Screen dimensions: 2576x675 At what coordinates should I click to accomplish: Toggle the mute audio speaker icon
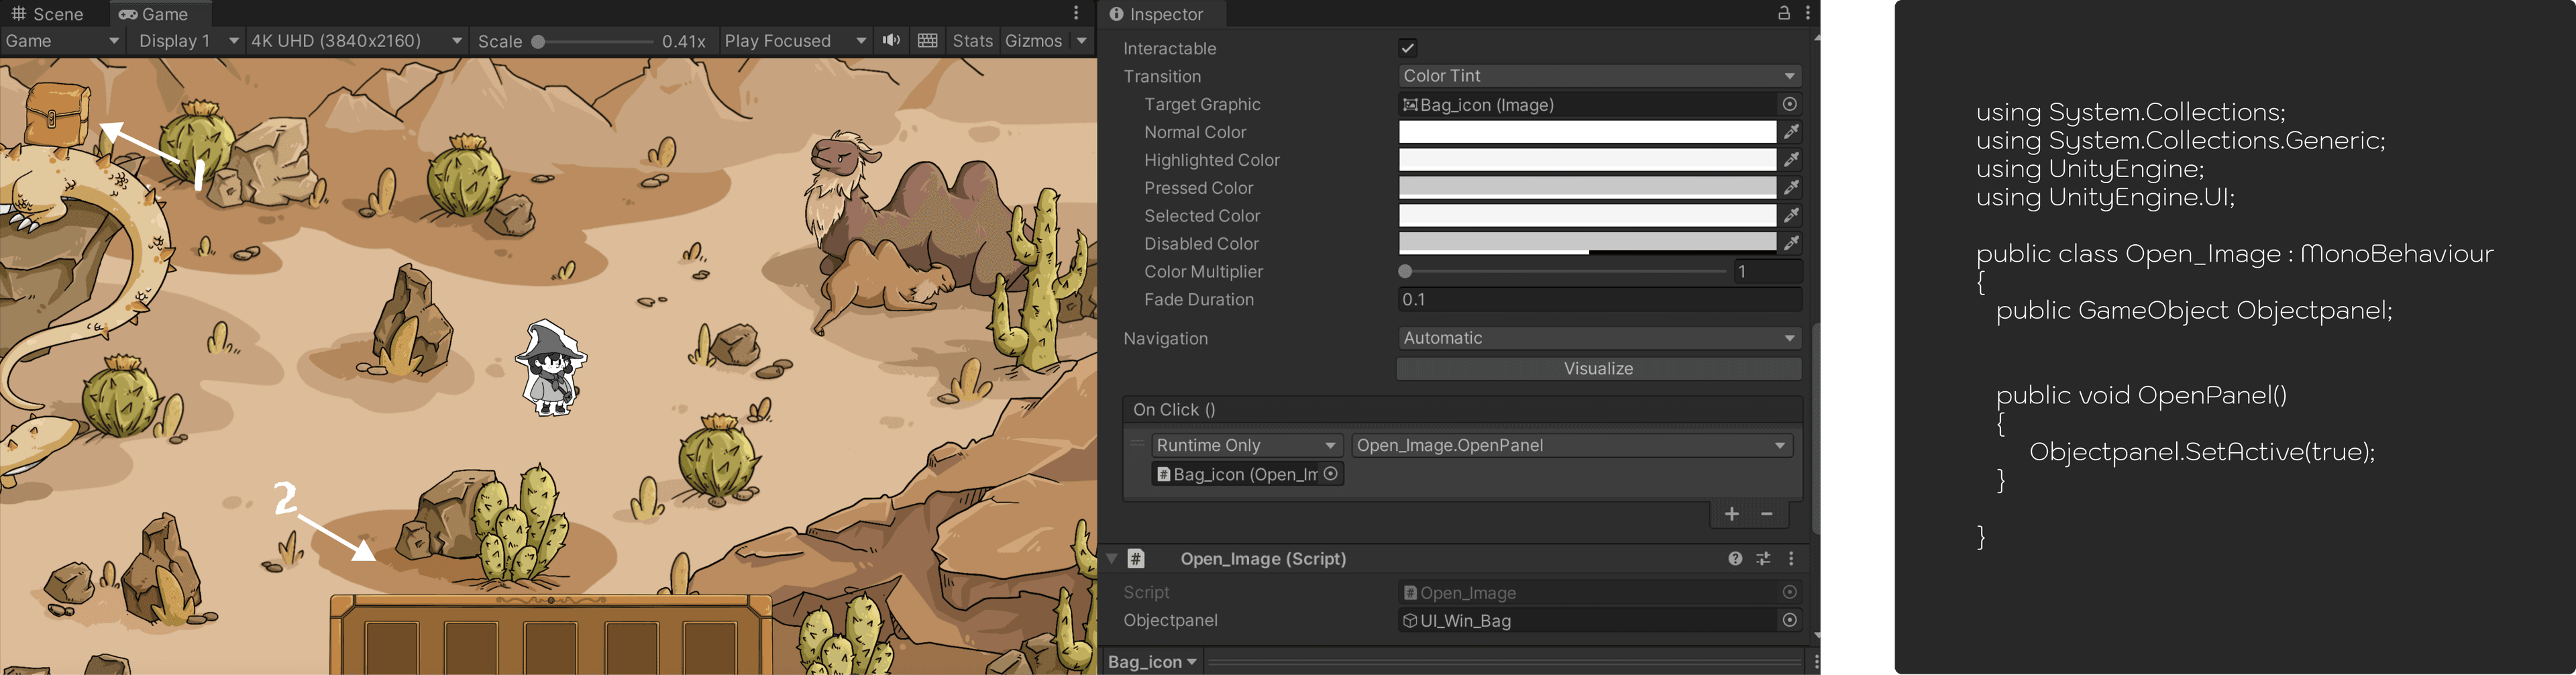tap(891, 40)
